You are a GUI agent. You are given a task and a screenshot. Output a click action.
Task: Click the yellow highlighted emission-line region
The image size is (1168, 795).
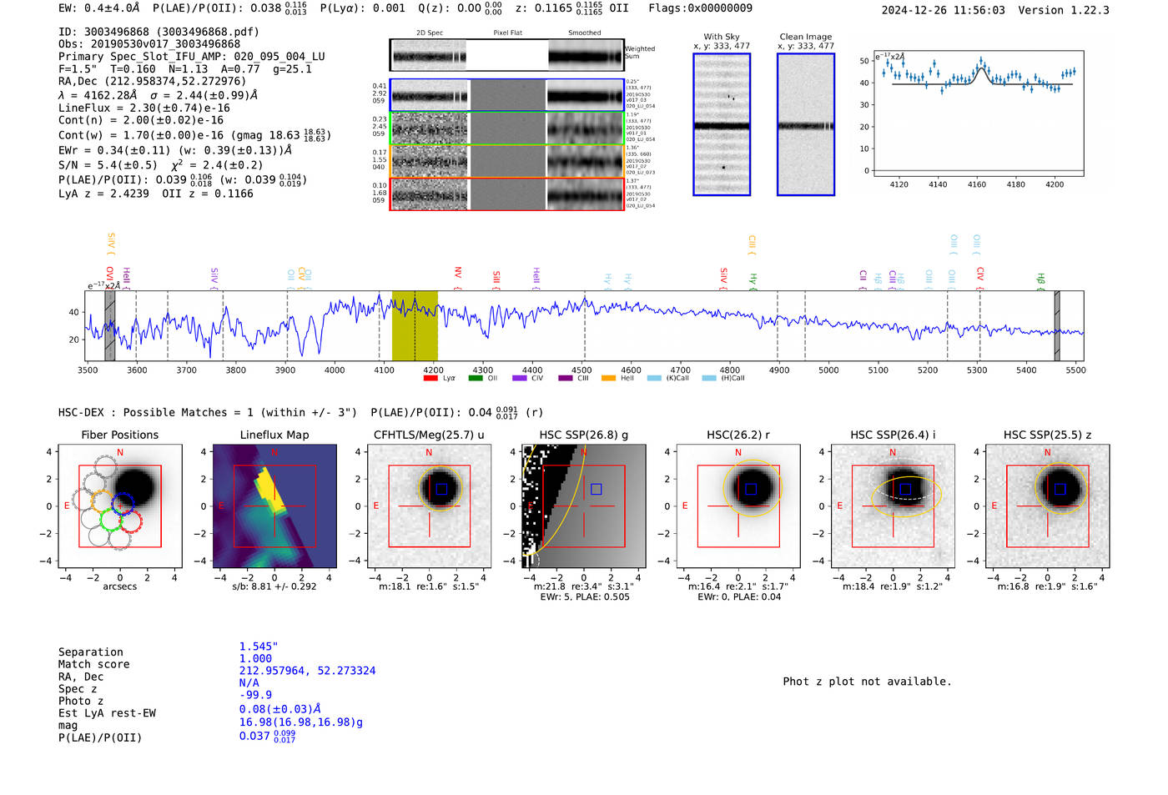415,325
